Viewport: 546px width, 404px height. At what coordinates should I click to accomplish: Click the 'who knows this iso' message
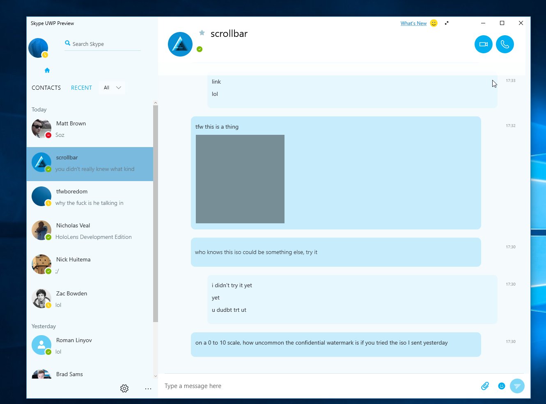point(336,252)
